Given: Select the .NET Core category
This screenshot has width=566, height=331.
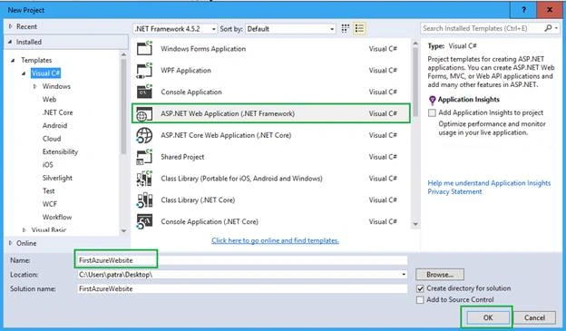Looking at the screenshot, I should (x=57, y=112).
